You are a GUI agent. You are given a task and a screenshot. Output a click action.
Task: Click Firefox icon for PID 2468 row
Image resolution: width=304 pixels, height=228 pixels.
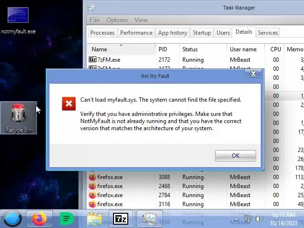92,186
